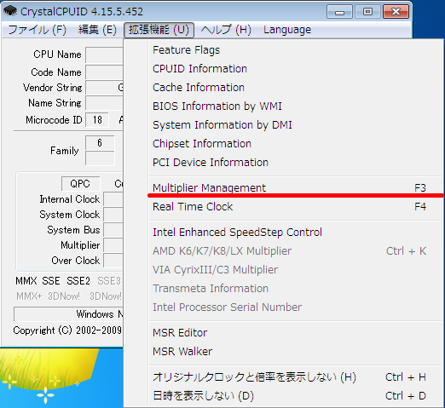Click the greyed SSE3 label
445x408 pixels.
(x=109, y=281)
